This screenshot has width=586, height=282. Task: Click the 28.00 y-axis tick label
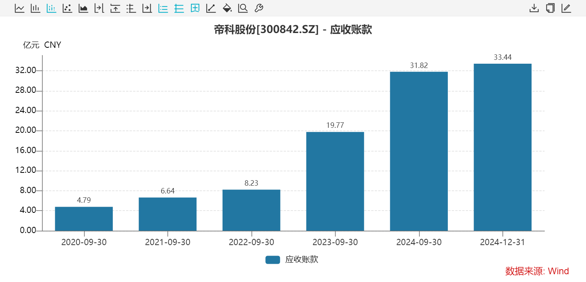(25, 91)
